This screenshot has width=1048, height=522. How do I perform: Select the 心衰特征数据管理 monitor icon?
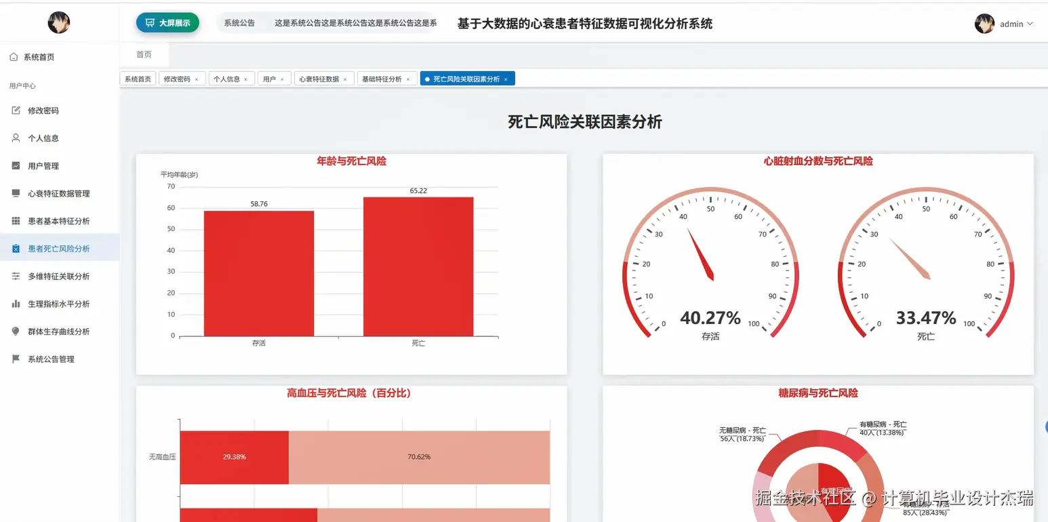(17, 193)
